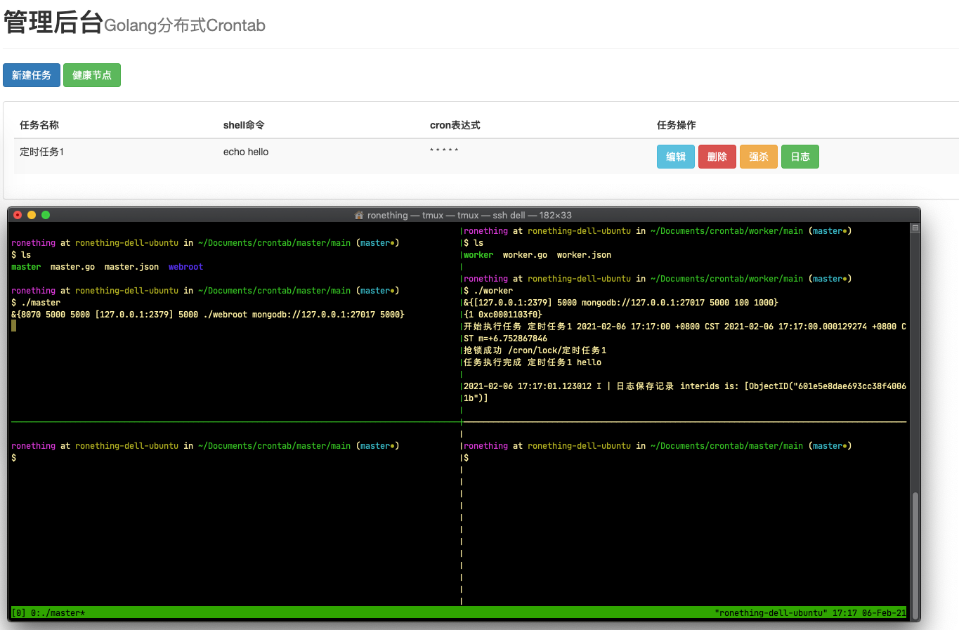This screenshot has height=630, width=959.
Task: Click the terminal title ronething — tmux
Action: [469, 215]
